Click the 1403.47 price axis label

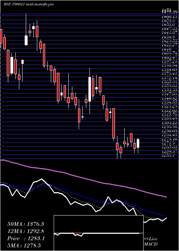click(x=169, y=57)
